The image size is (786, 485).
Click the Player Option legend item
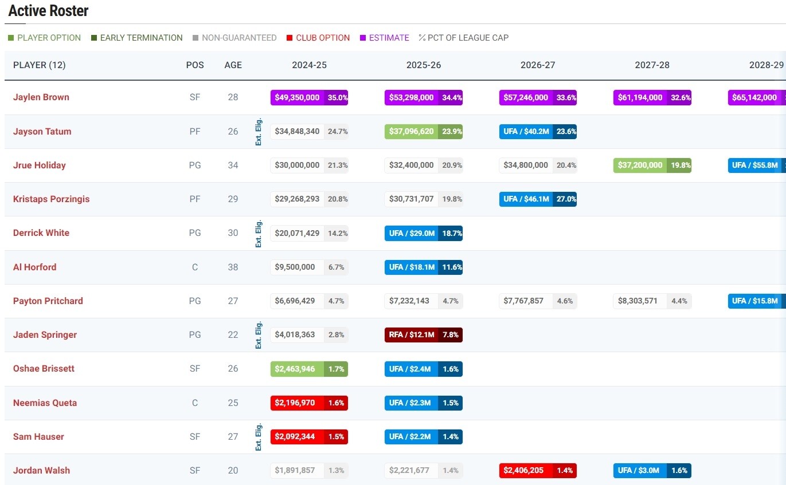pyautogui.click(x=49, y=38)
